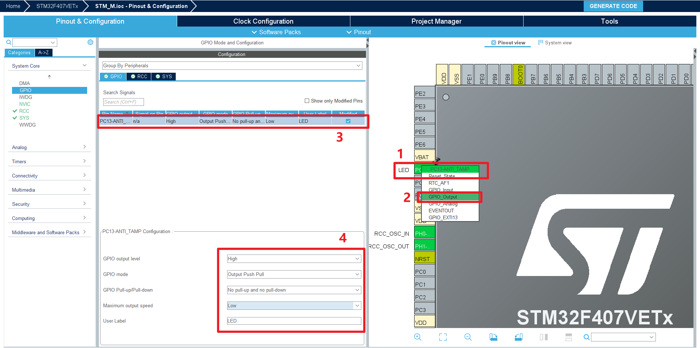
Task: Click the categories search combo box
Action: (x=35, y=43)
